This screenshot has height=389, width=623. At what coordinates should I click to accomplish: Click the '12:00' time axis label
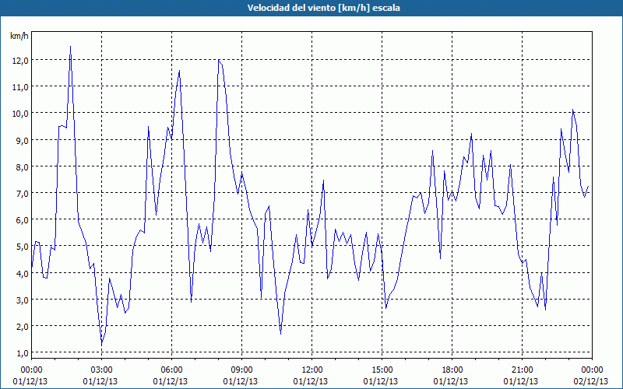[x=312, y=370]
